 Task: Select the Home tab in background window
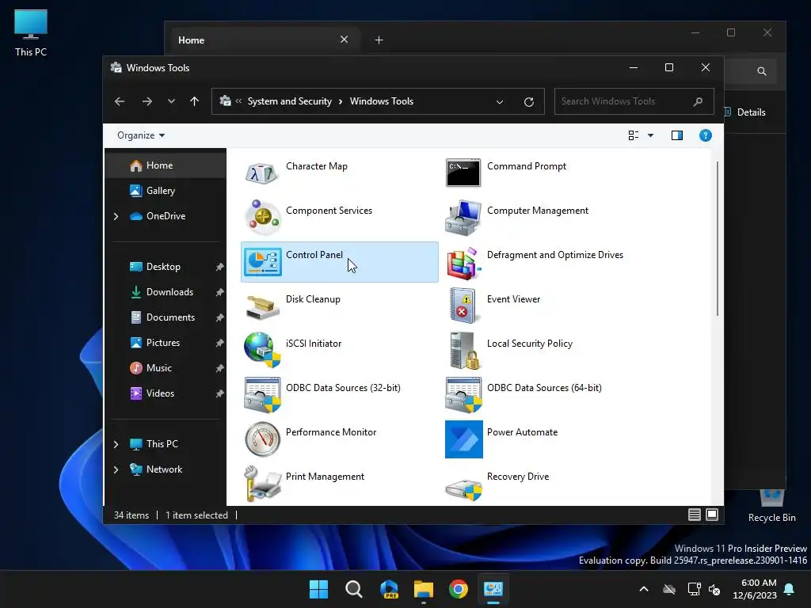(264, 40)
